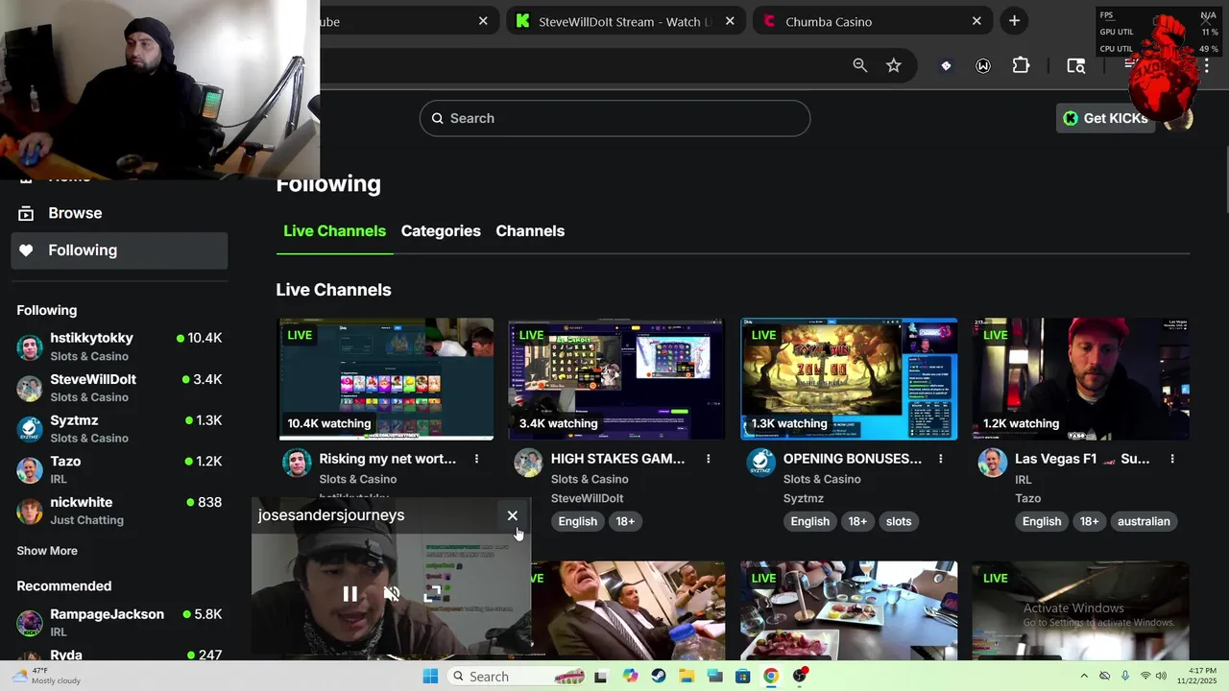Screen dimensions: 1229x691
Task: Click the Windows Start button
Action: 430,677
